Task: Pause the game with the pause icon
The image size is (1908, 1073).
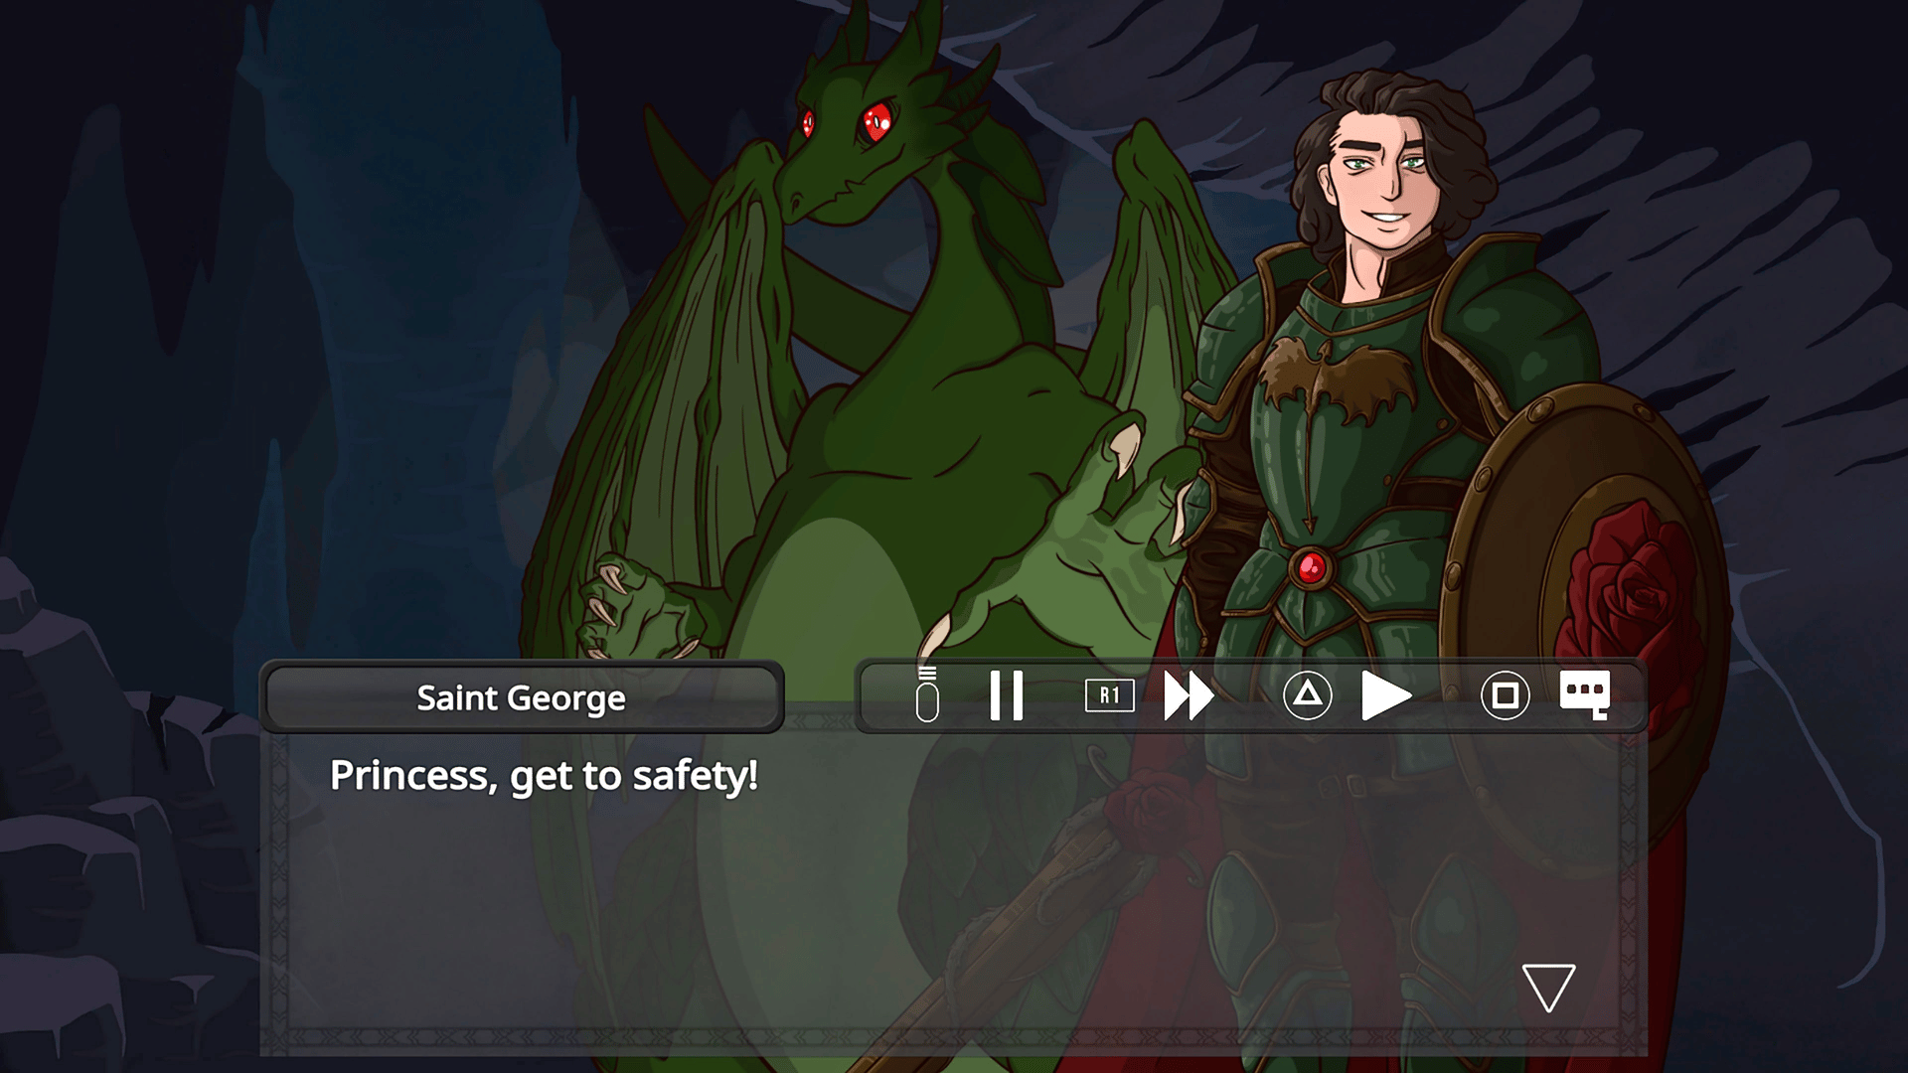Action: (x=1006, y=695)
